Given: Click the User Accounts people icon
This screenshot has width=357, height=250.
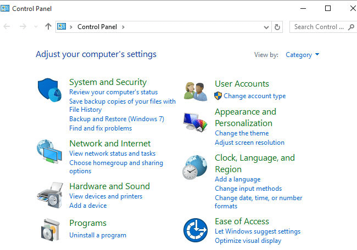Looking at the screenshot, I should [195, 90].
